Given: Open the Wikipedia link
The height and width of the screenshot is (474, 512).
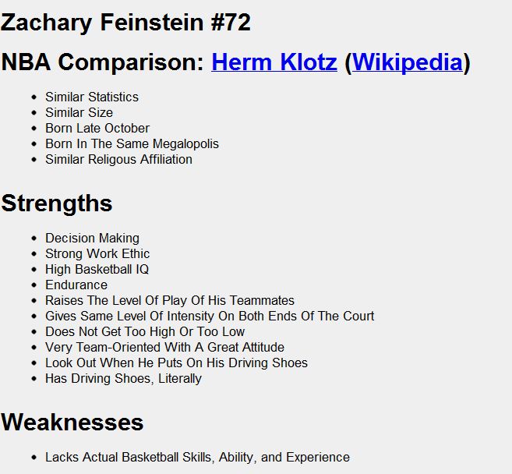Looking at the screenshot, I should [x=408, y=62].
